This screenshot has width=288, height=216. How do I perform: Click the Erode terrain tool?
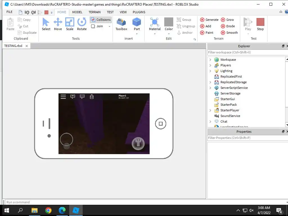[228, 26]
